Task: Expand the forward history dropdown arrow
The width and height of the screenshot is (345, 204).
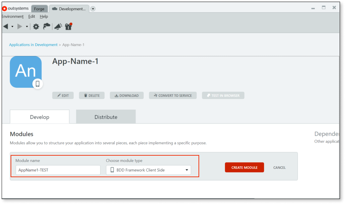Action: pyautogui.click(x=27, y=26)
